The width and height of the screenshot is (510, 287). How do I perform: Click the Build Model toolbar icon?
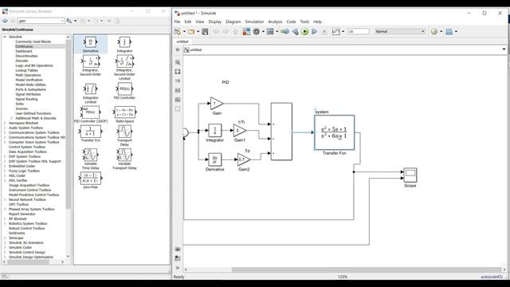point(449,32)
